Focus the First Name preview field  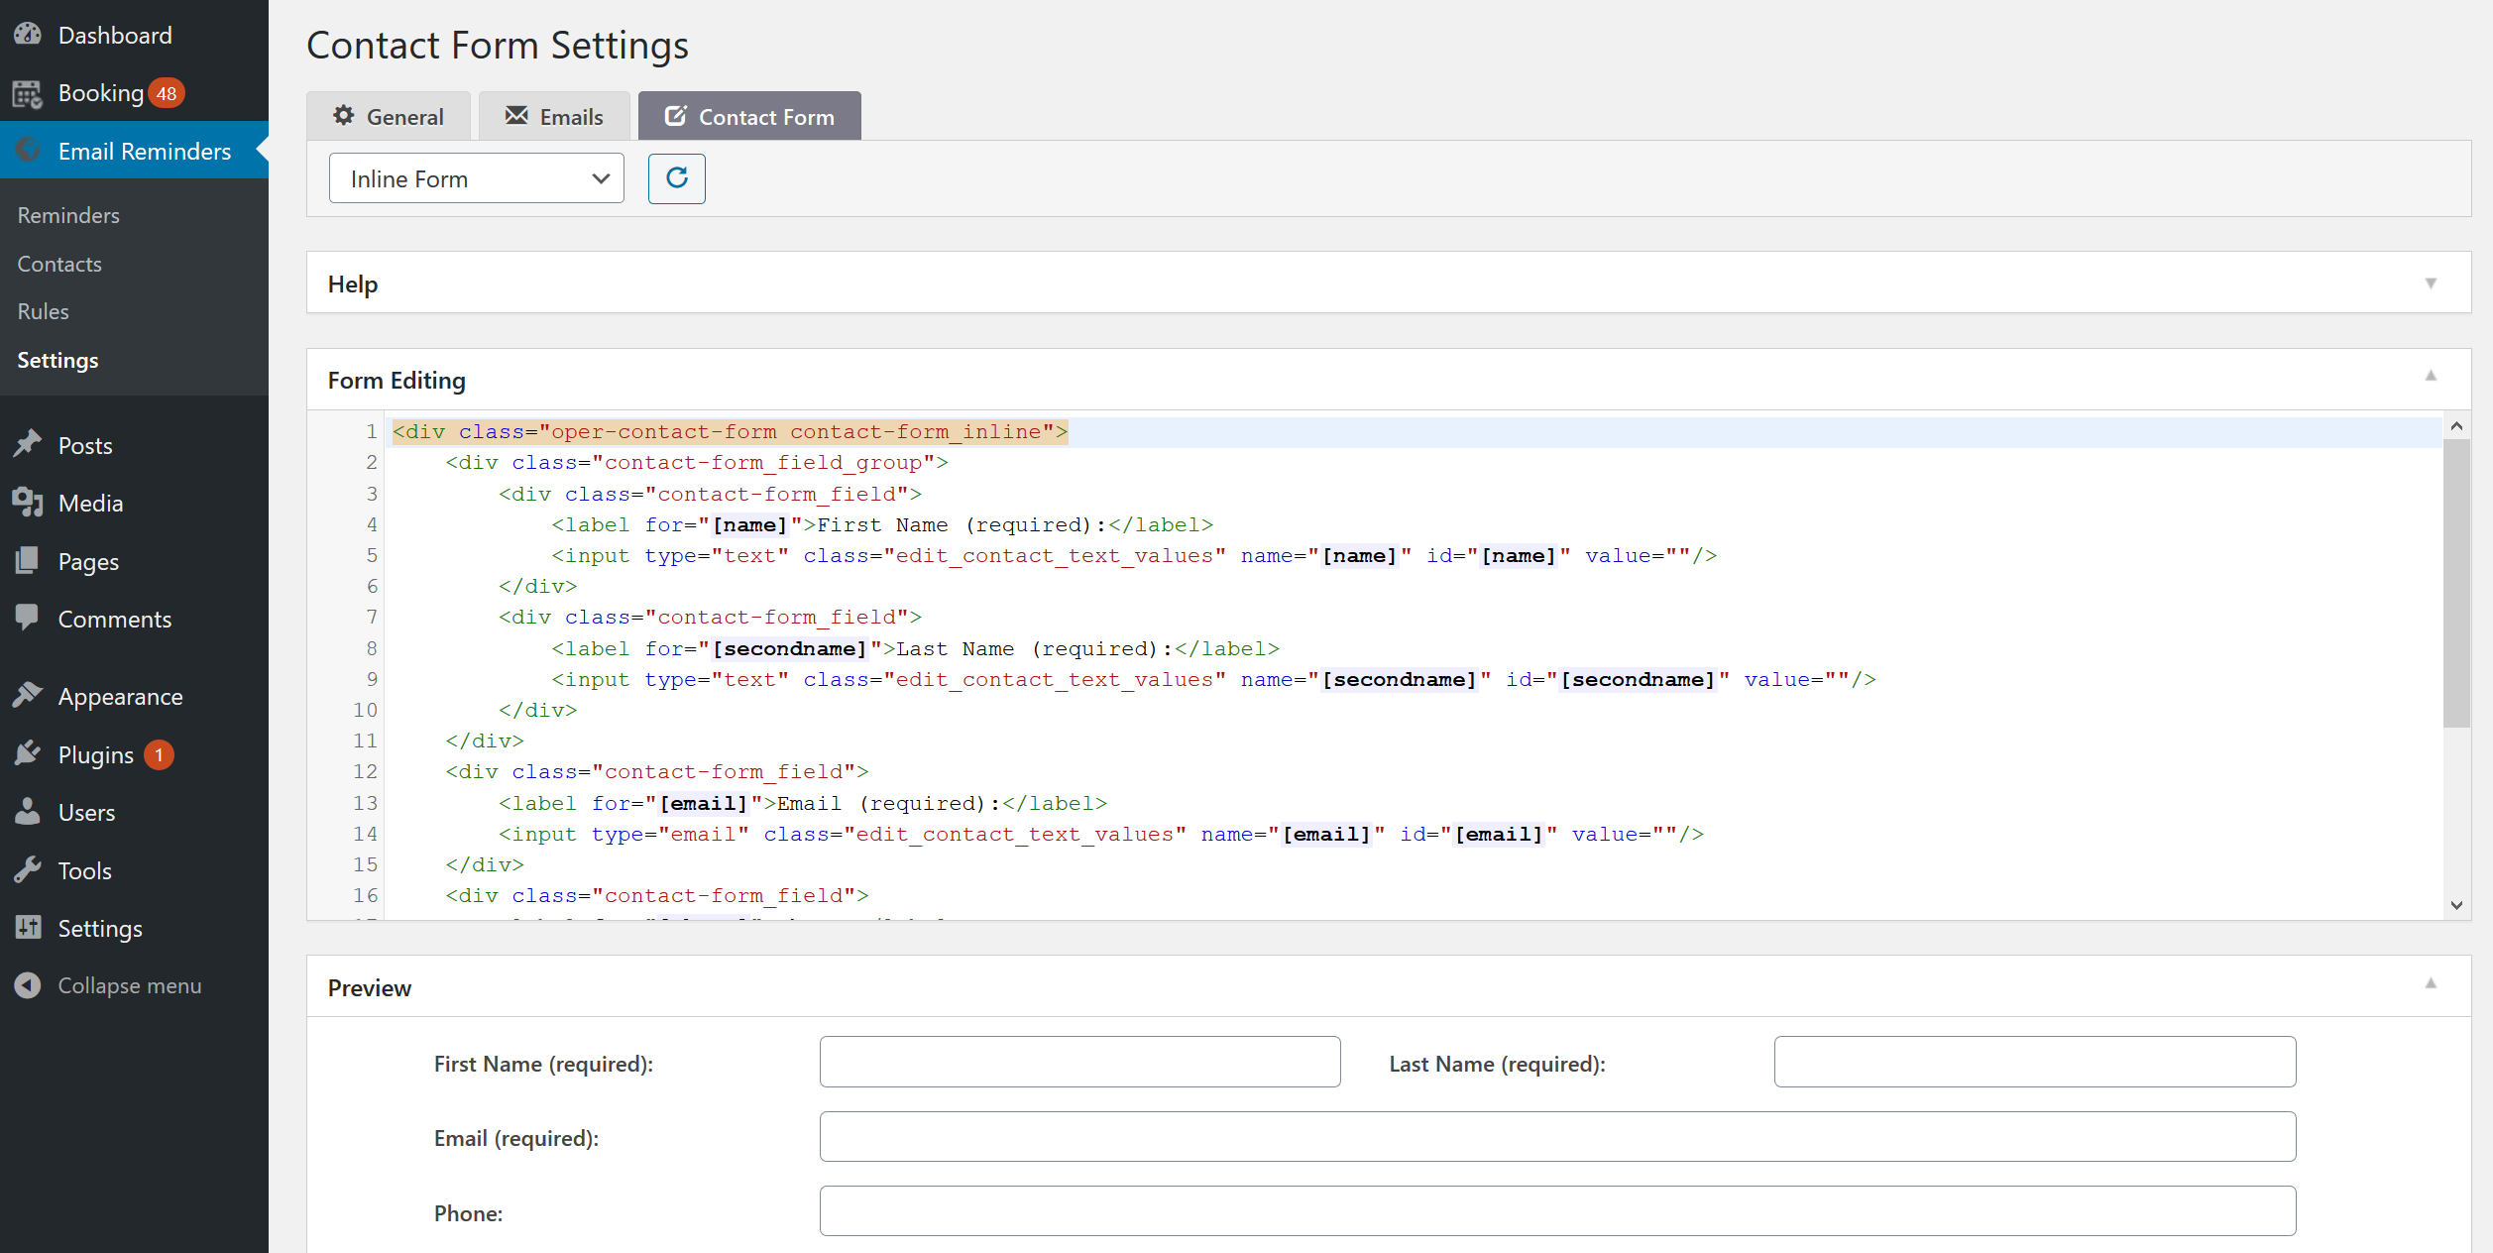pyautogui.click(x=1079, y=1062)
